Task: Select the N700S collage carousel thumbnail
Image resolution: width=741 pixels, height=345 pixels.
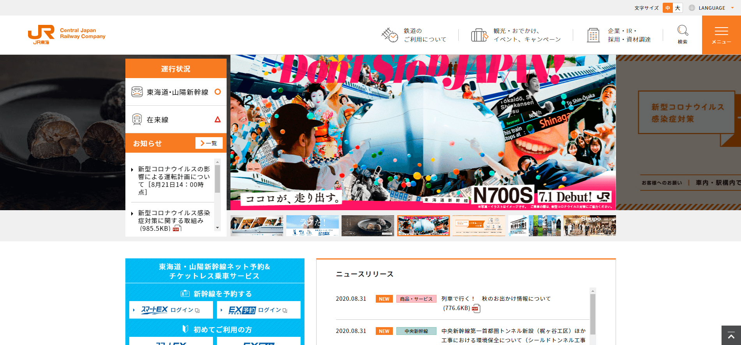Action: (423, 226)
